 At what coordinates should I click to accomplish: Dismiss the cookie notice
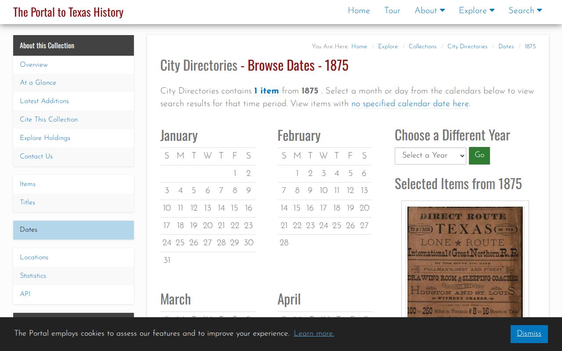529,334
